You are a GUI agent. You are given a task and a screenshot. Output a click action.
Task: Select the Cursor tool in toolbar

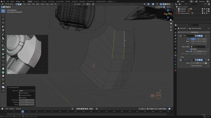[x=3, y=15]
